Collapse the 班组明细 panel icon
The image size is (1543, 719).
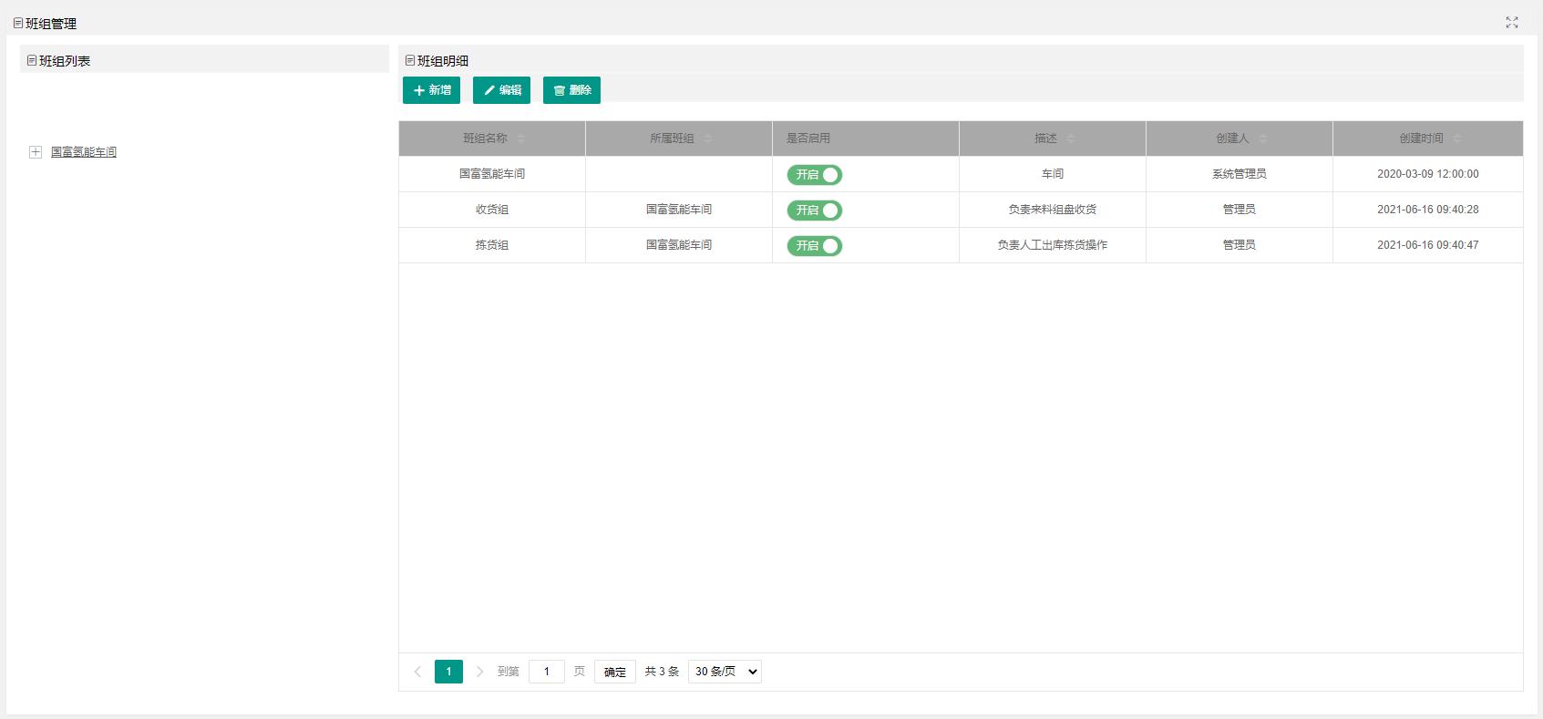[410, 60]
